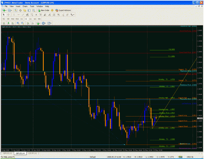204x159 pixels.
Task: Click the New Order button
Action: (x=44, y=10)
